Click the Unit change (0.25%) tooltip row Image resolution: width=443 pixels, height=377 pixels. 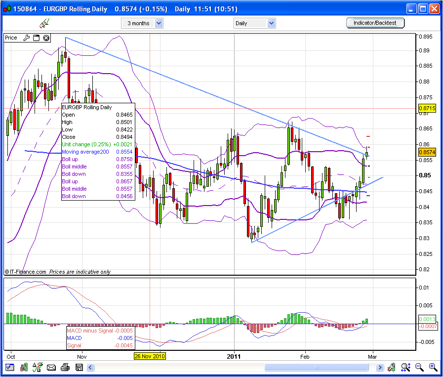(97, 144)
